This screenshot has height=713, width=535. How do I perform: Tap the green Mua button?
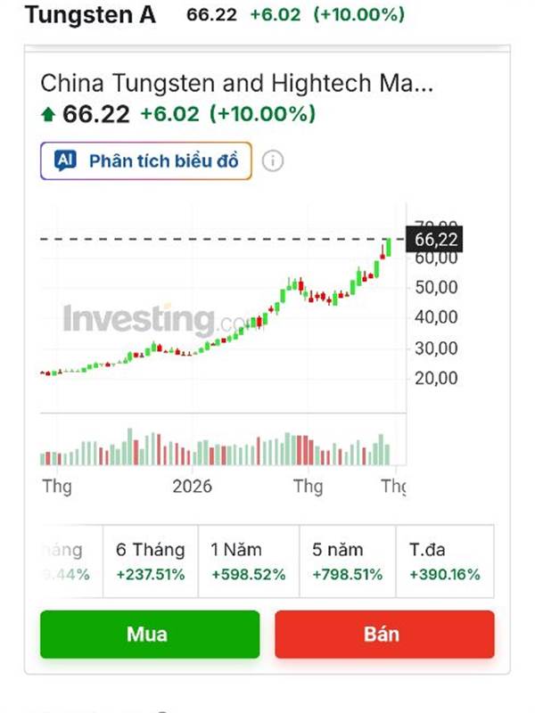[150, 635]
